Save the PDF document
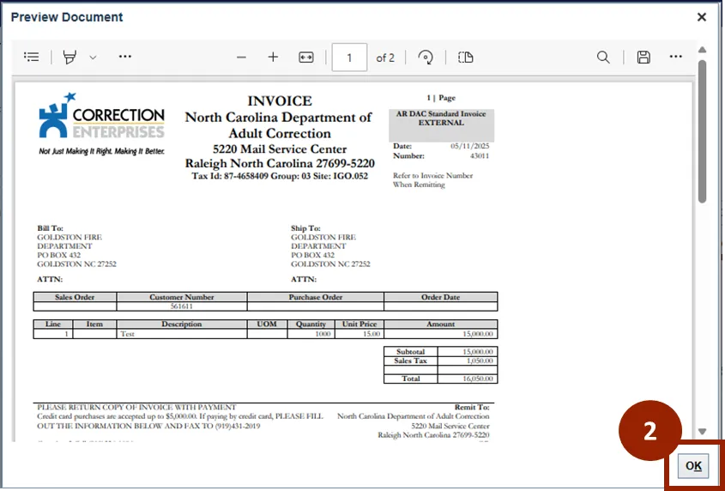Viewport: 725px width, 491px height. [643, 58]
